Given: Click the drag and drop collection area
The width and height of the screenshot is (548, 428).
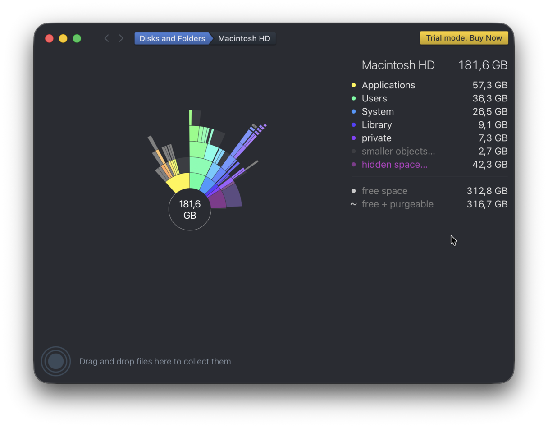Looking at the screenshot, I should 155,361.
